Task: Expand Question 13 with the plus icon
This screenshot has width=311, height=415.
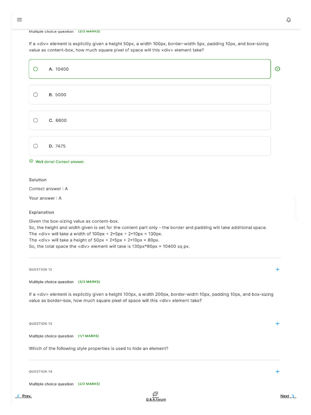Action: click(277, 323)
